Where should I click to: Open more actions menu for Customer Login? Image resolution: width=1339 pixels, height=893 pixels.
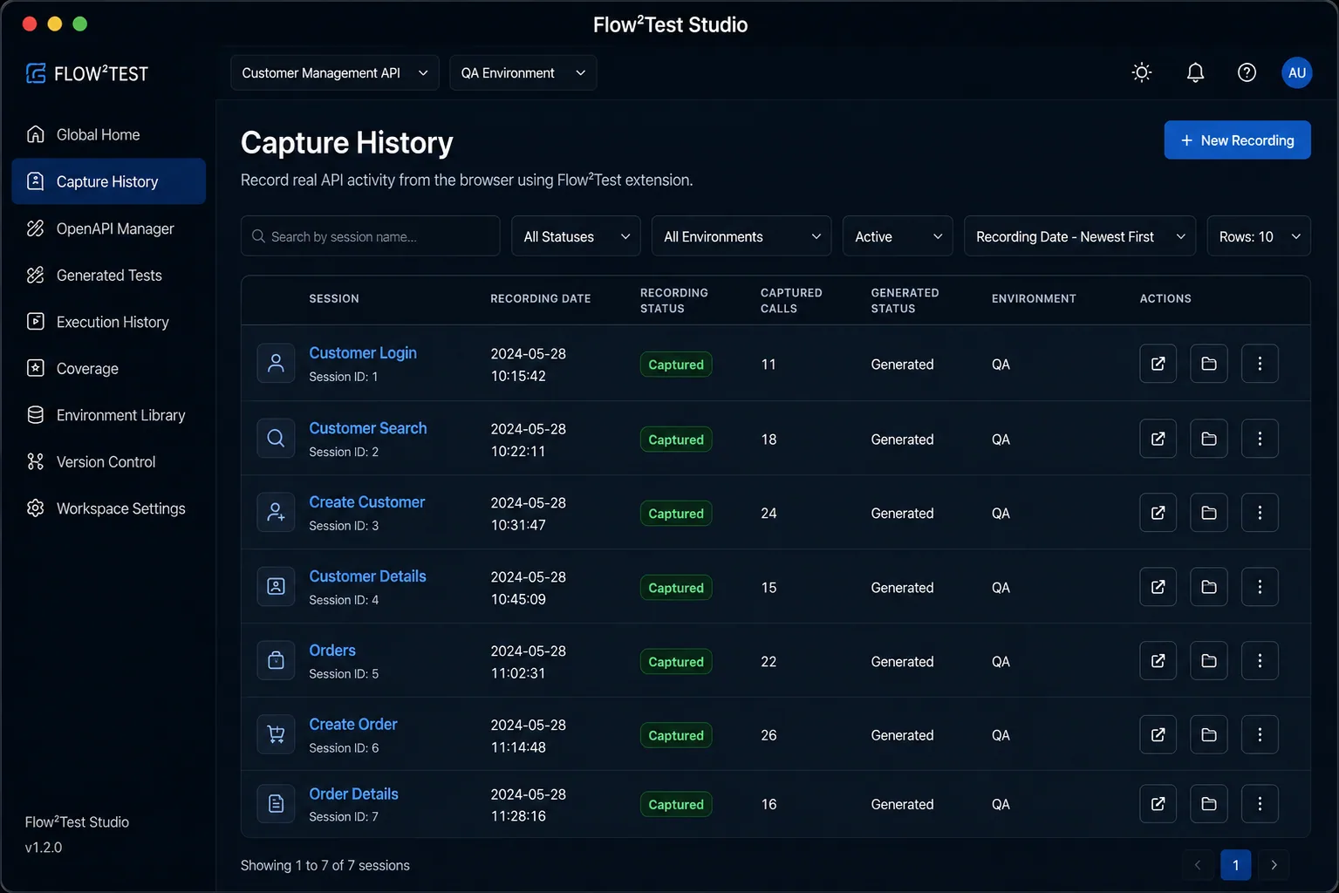tap(1260, 364)
